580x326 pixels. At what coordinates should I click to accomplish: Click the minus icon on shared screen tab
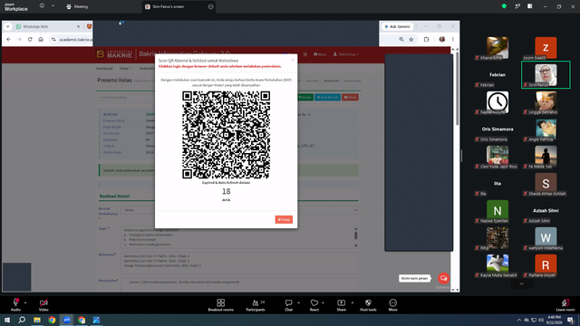click(211, 6)
